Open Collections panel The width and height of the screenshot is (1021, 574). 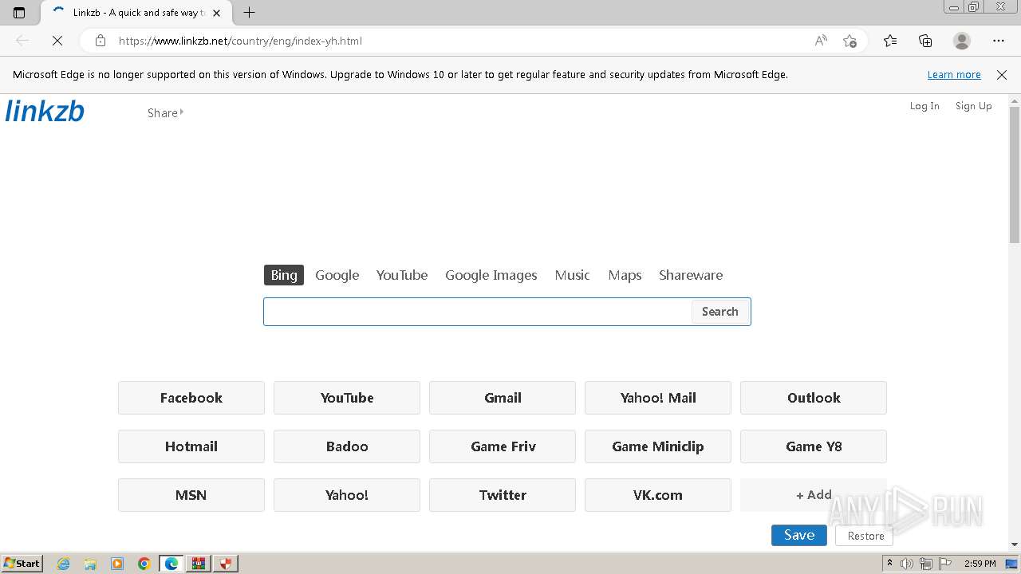925,41
